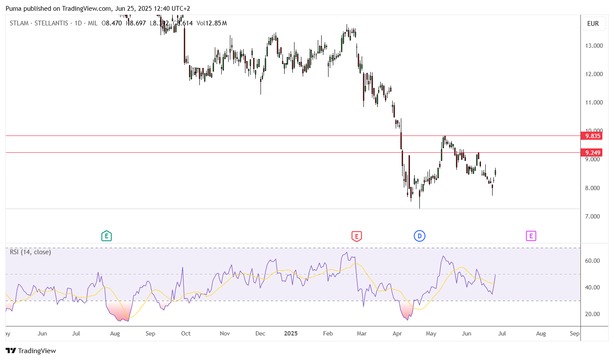Screen dimensions: 614x360
Task: Click the STLAM ticker symbol
Action: 19,23
